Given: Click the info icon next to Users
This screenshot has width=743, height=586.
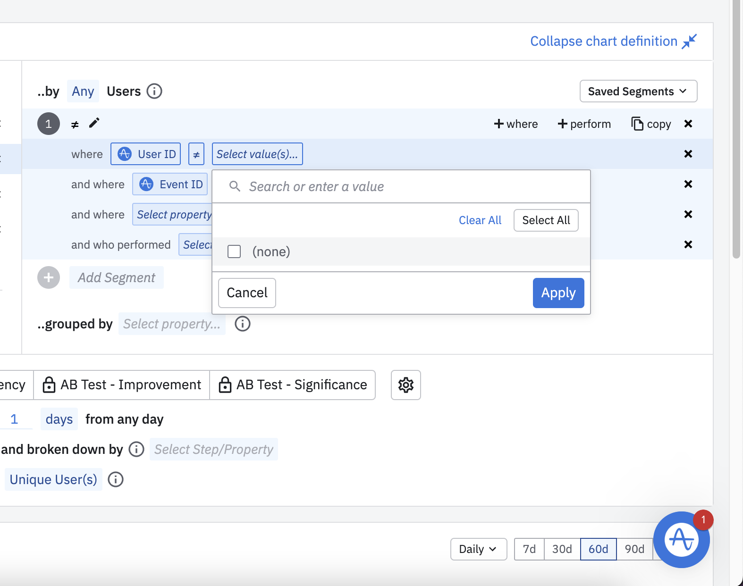Looking at the screenshot, I should click(154, 91).
